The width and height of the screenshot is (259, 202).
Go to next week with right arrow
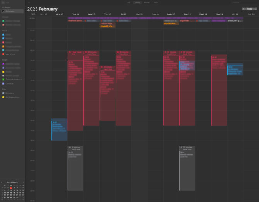(x=256, y=8)
